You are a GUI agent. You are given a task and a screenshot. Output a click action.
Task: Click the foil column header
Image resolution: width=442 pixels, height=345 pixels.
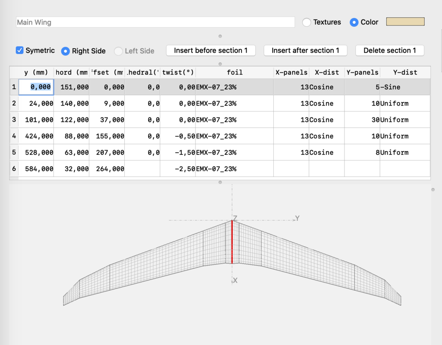(234, 72)
